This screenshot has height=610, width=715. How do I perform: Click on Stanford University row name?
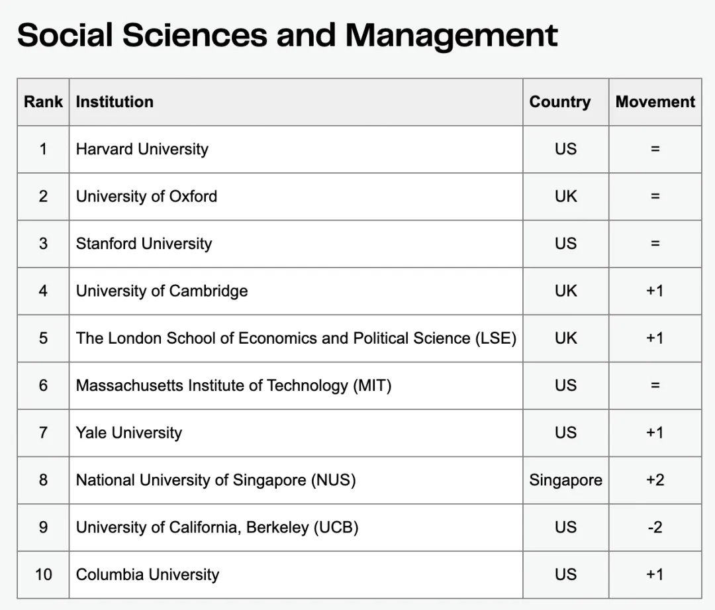144,244
